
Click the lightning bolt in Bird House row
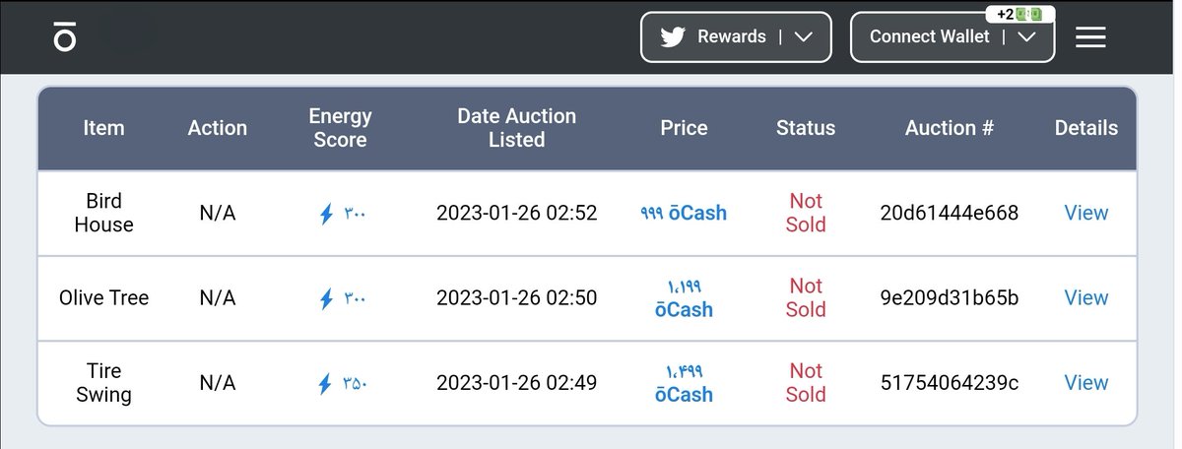[x=326, y=213]
